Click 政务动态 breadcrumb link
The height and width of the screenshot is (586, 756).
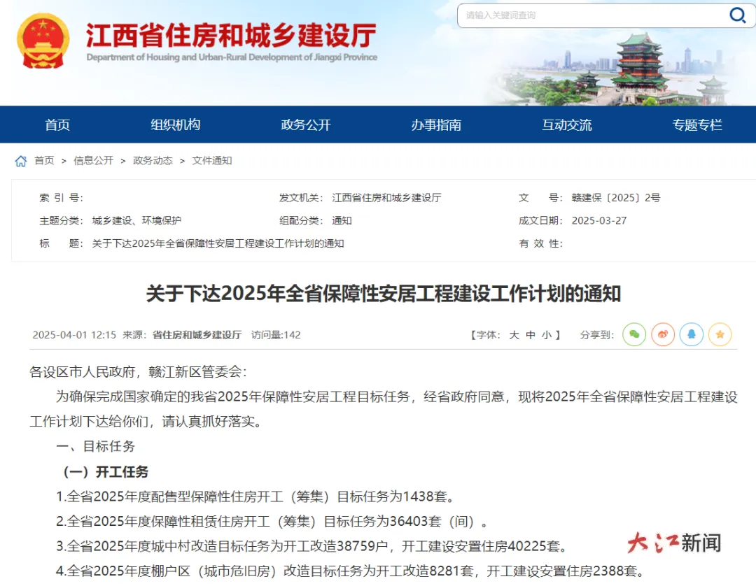tap(153, 161)
